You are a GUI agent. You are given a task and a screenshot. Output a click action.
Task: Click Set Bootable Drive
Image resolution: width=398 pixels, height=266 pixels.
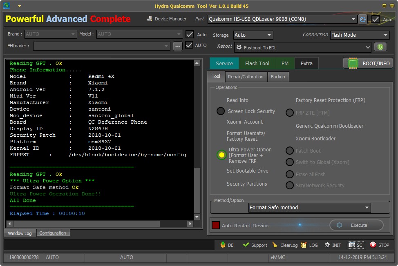click(x=247, y=171)
